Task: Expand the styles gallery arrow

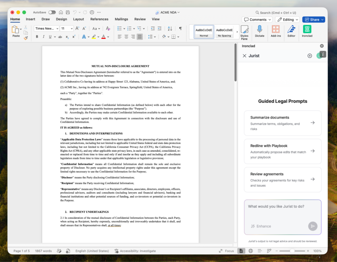Action: (x=237, y=32)
